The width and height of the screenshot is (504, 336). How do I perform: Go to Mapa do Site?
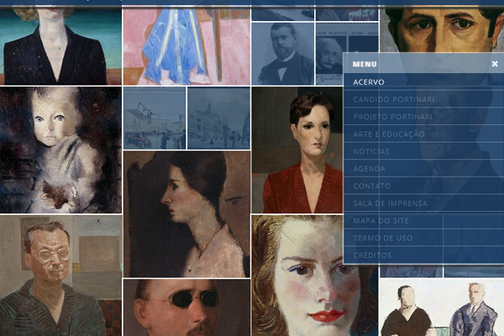tap(423, 221)
